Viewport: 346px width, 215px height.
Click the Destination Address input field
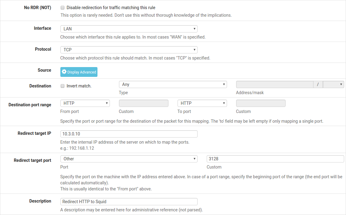point(274,84)
